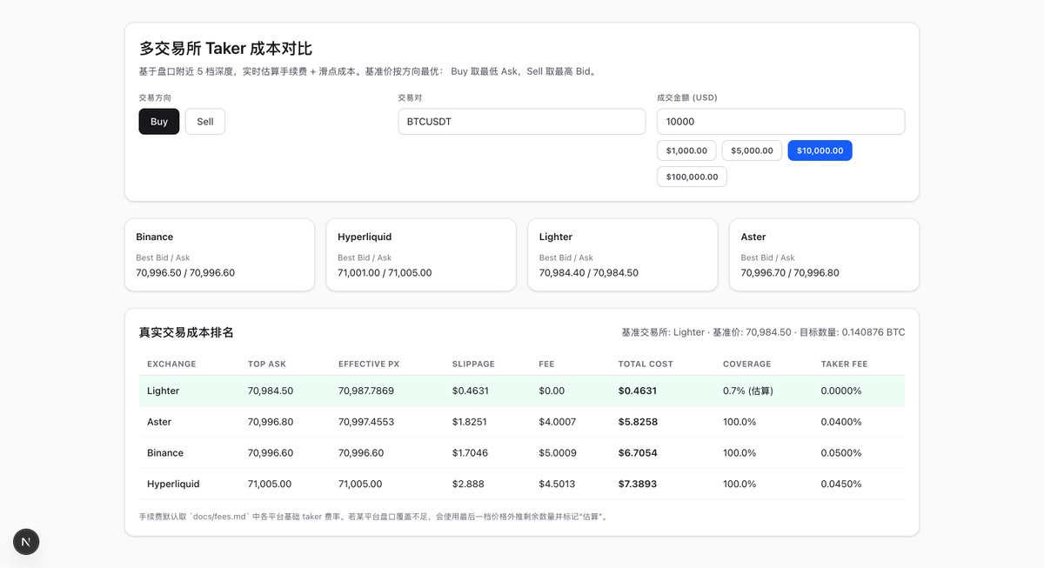Screen dimensions: 1044x568
Task: Select the Hyperliquid row exchange name
Action: (x=173, y=484)
